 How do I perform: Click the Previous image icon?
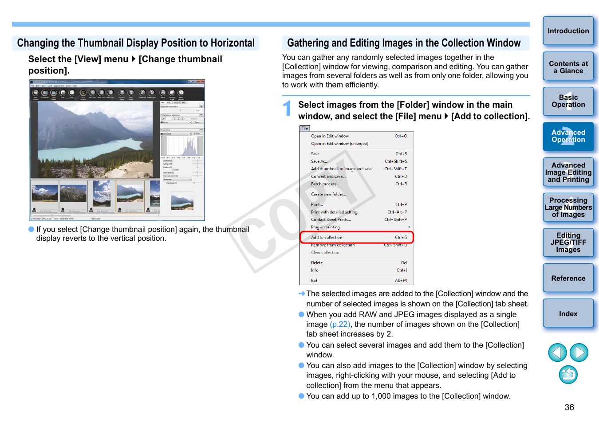(122, 93)
